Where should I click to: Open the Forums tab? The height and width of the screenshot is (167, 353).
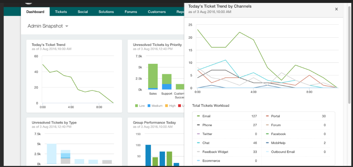131,12
